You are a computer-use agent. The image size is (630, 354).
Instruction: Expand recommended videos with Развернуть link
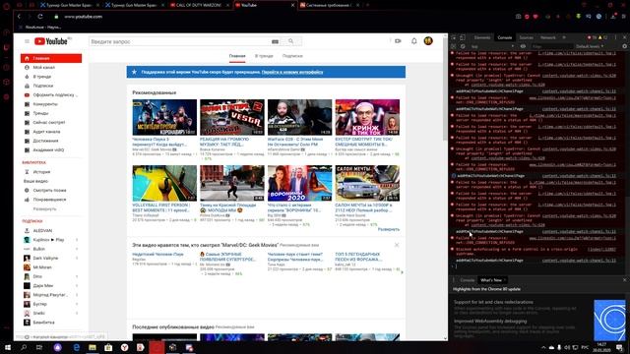pyautogui.click(x=389, y=229)
